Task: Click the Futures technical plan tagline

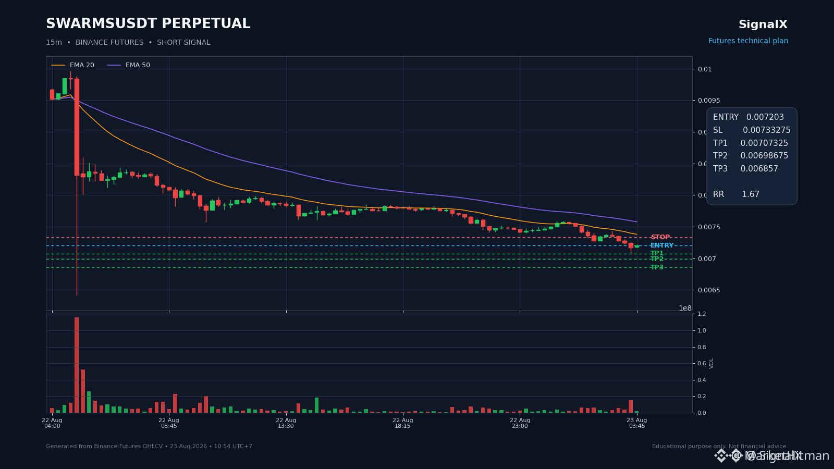Action: click(x=748, y=41)
